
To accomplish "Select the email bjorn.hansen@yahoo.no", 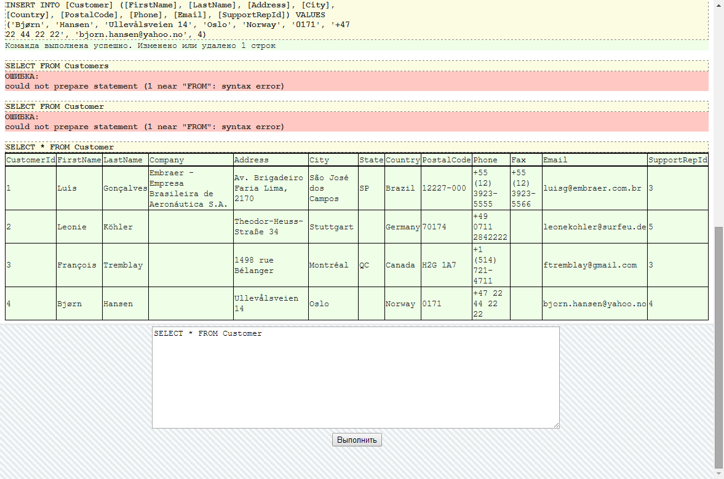I will pos(592,303).
